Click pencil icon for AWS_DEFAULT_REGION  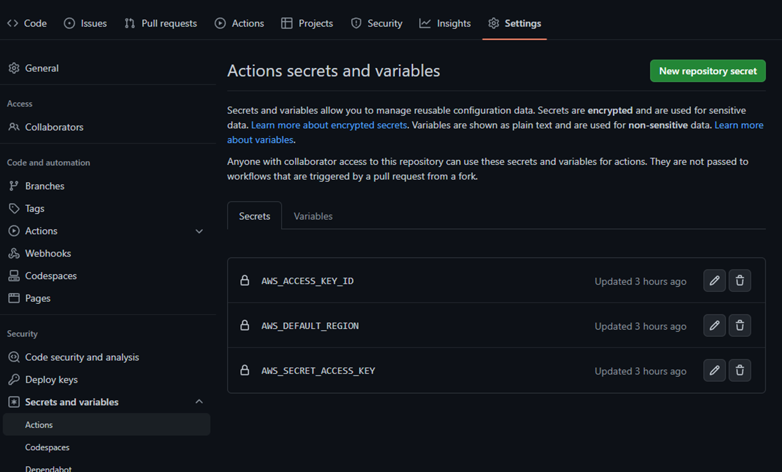click(x=714, y=326)
